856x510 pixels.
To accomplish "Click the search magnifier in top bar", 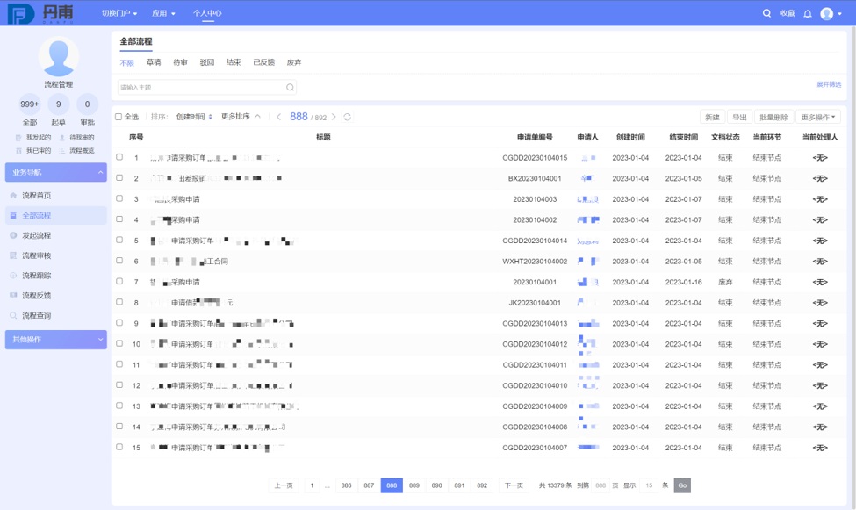I will click(x=766, y=13).
